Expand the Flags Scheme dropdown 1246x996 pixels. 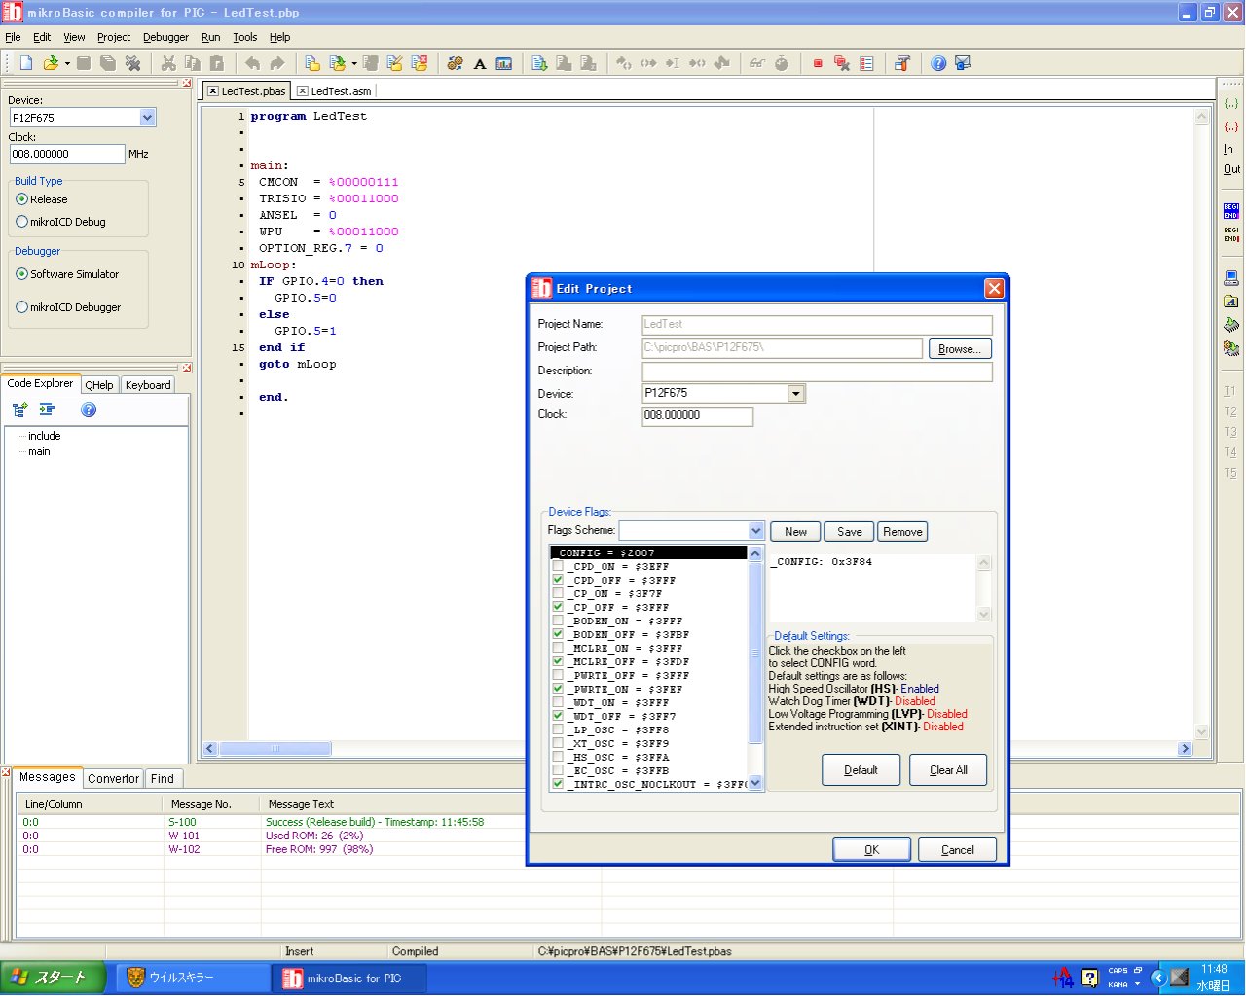(756, 531)
